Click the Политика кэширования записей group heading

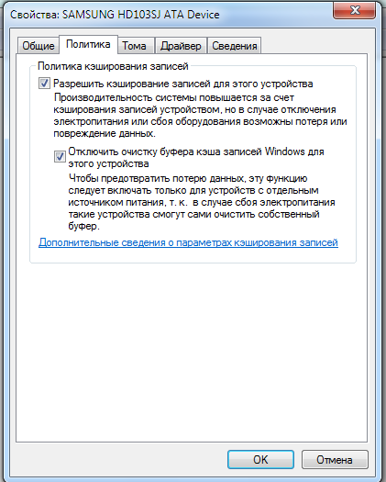(113, 66)
